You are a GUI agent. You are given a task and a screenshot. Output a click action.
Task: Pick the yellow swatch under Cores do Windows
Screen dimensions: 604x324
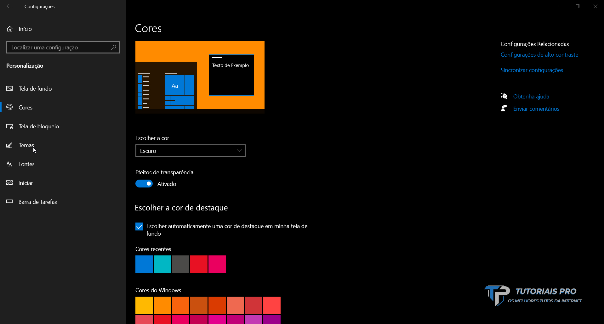point(144,305)
